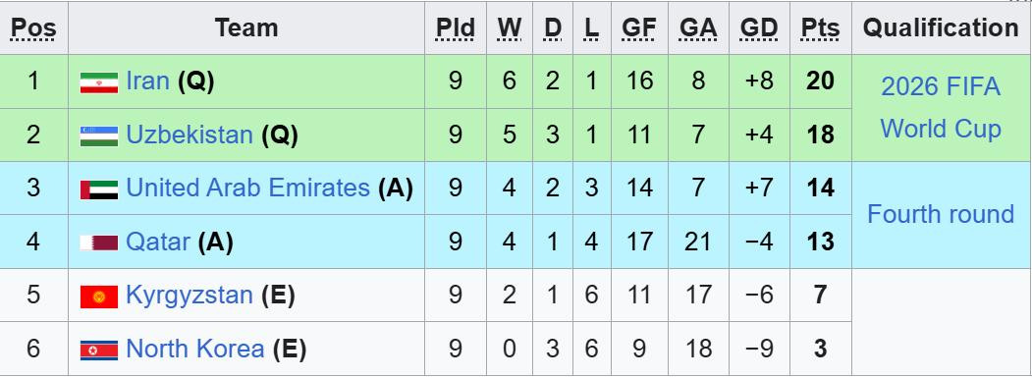Follow the Fourth round qualification link

941,215
